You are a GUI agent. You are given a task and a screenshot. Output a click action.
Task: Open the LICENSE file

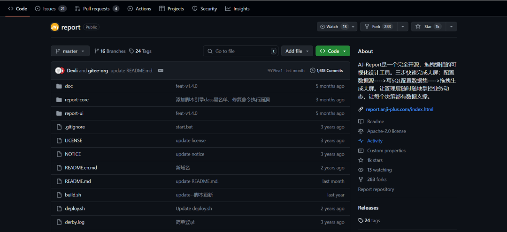tap(73, 140)
